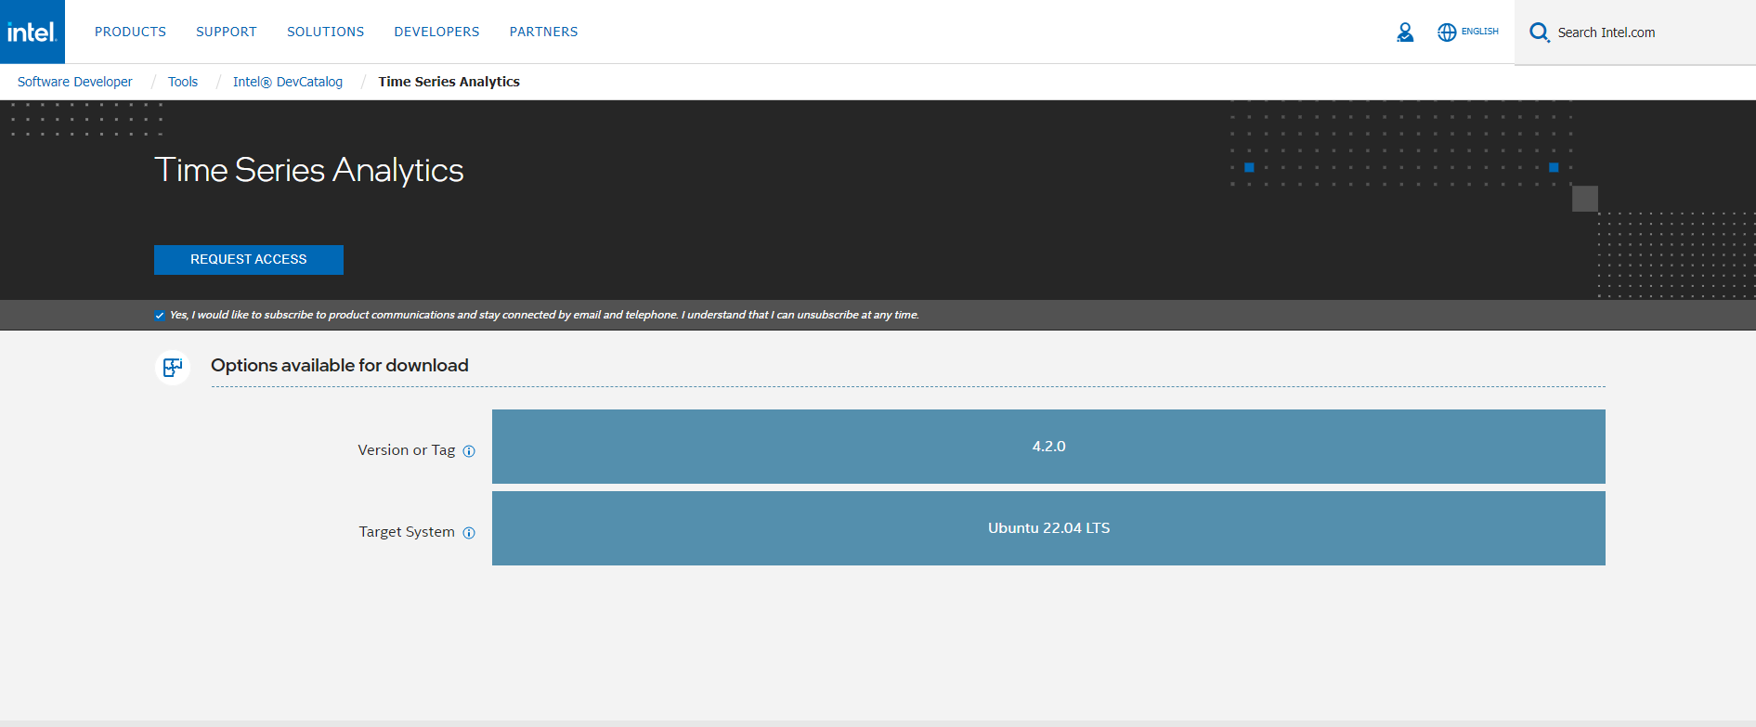Click the Version or Tag label
The image size is (1756, 727).
pyautogui.click(x=407, y=450)
